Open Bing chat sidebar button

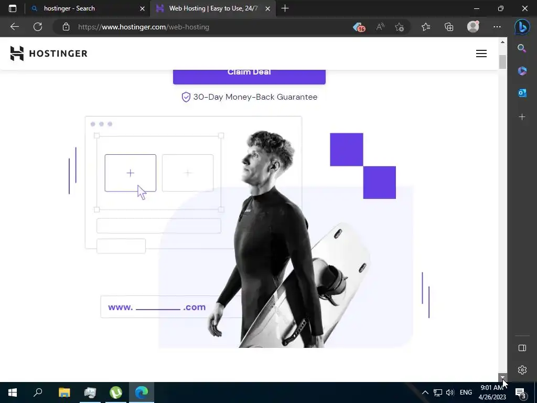pos(522,27)
